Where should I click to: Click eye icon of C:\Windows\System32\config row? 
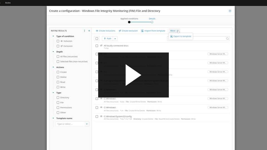point(101,116)
